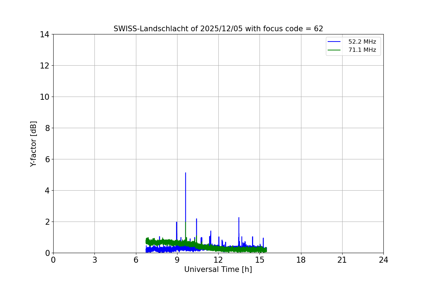Image resolution: width=426 pixels, height=284 pixels.
Task: Click the blue legend line sample
Action: click(x=334, y=42)
